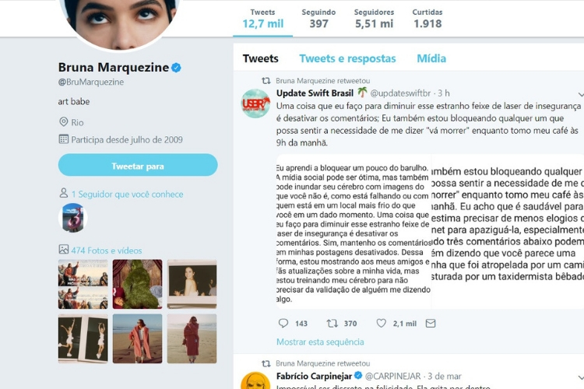This screenshot has height=389, width=584.
Task: Expand options chevron on Fabrício Carpinejar tweet
Action: tap(581, 377)
